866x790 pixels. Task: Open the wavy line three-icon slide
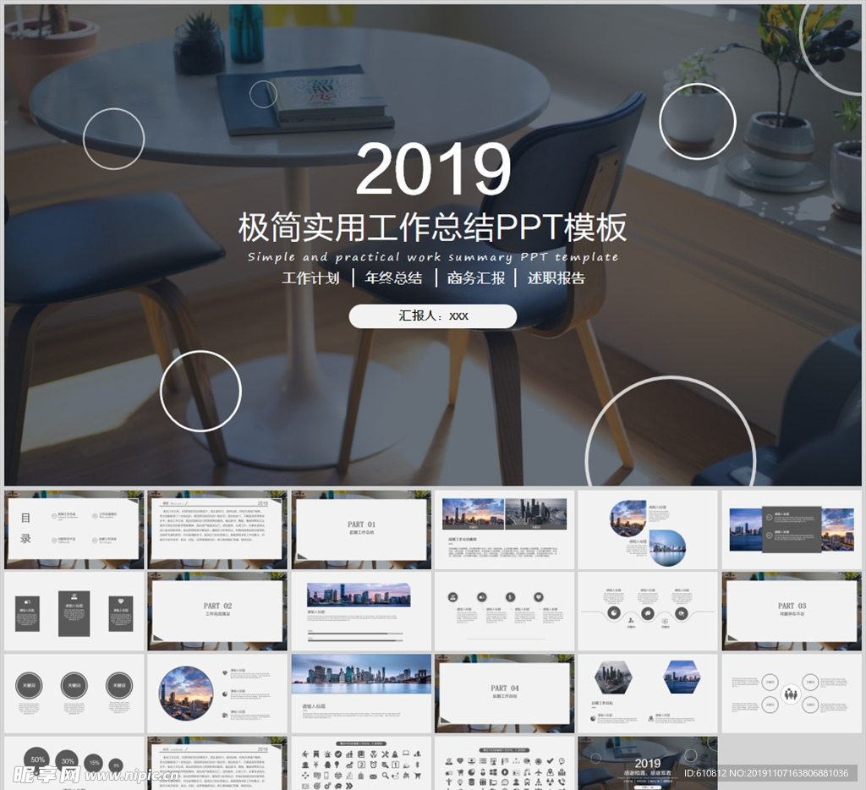click(648, 611)
